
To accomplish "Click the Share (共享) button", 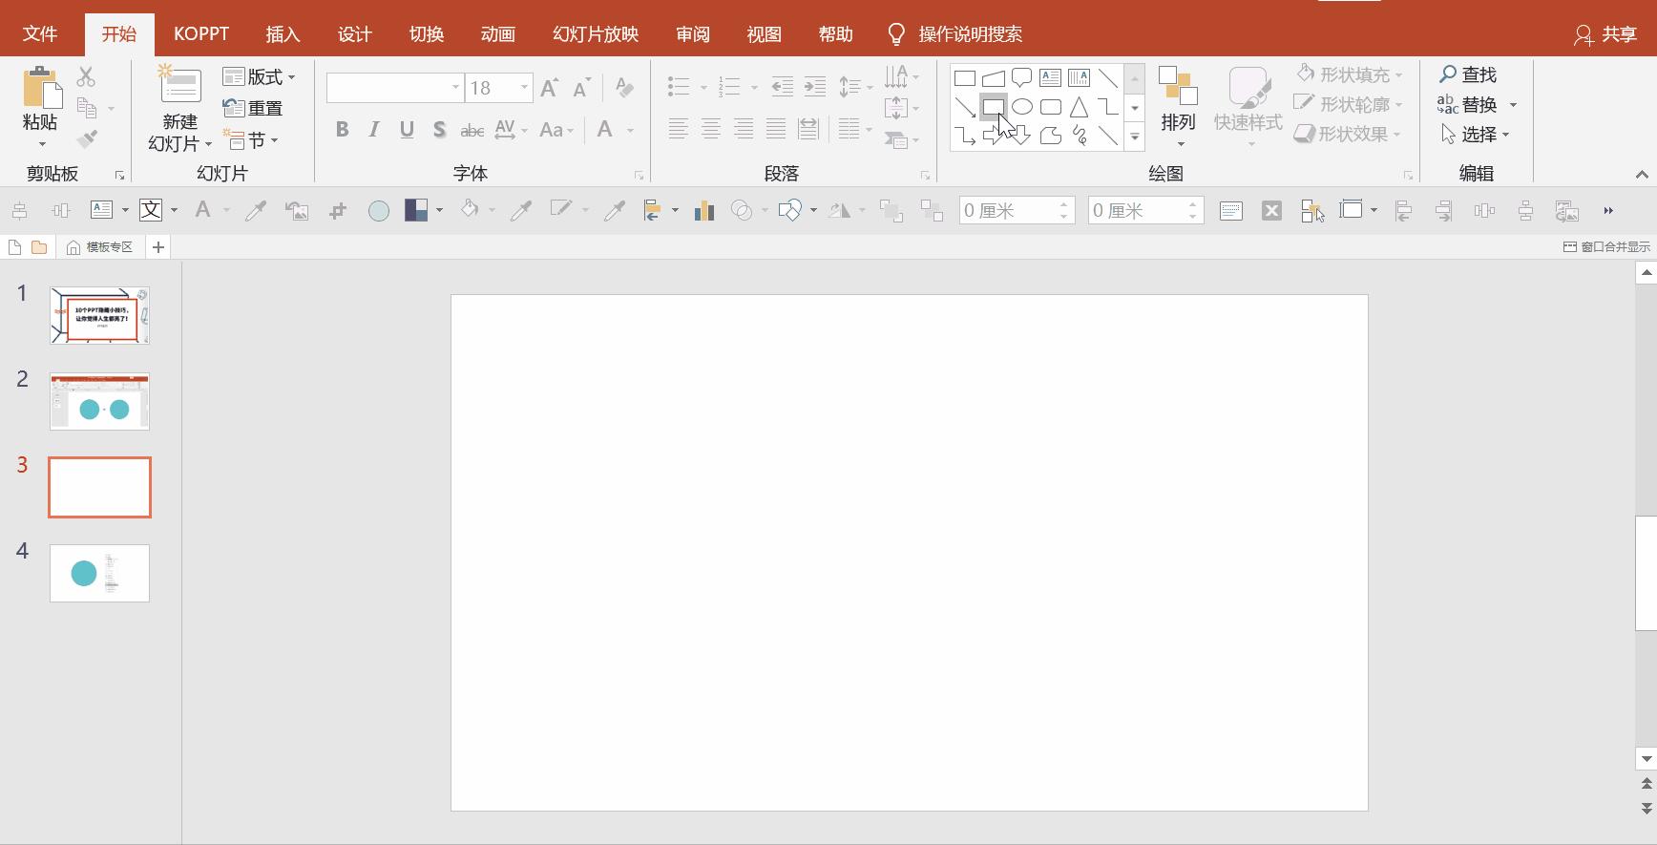I will [x=1605, y=34].
